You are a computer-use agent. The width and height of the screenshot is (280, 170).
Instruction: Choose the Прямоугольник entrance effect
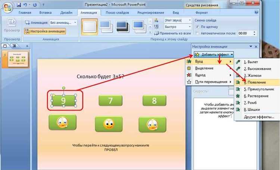click(257, 89)
